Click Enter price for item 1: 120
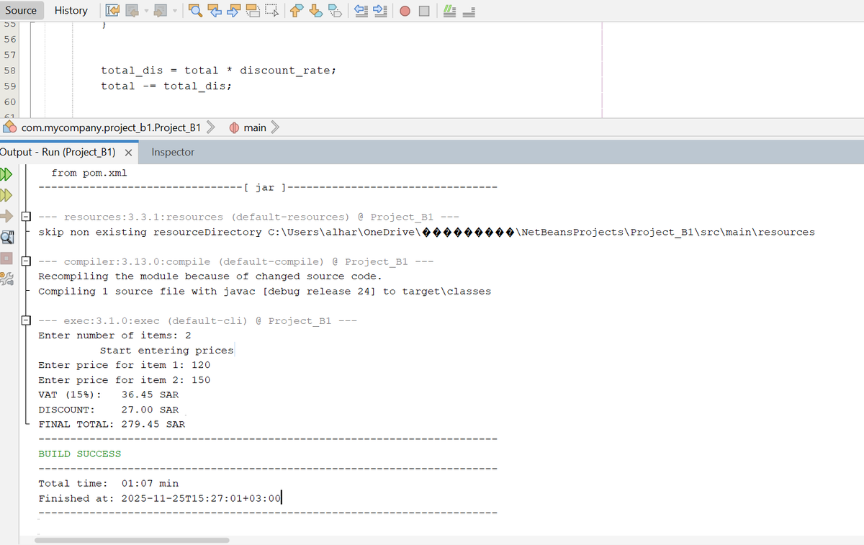Image resolution: width=864 pixels, height=545 pixels. pos(125,365)
